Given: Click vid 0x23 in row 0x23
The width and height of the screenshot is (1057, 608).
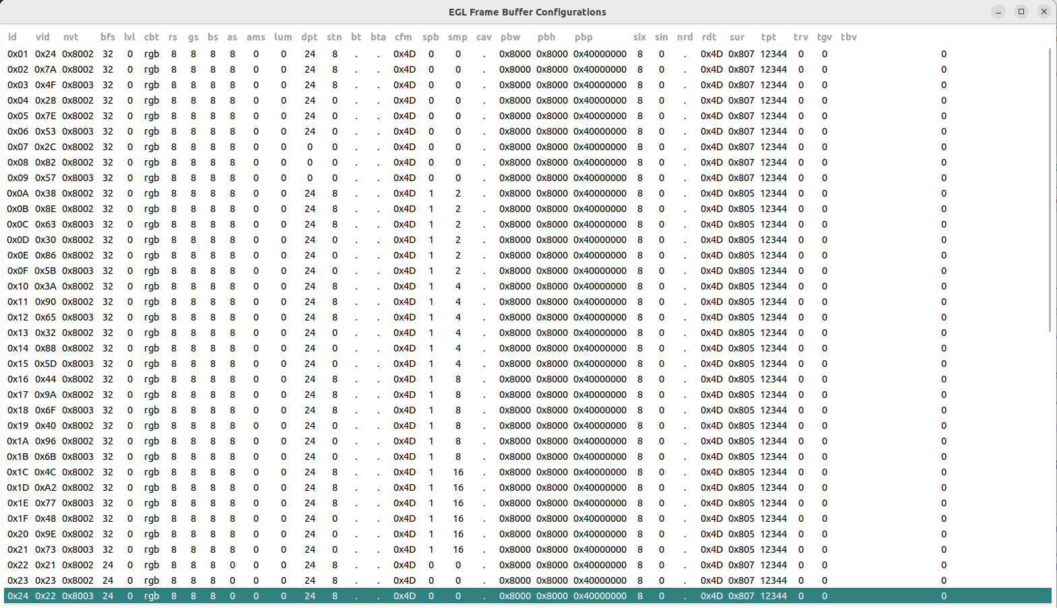Looking at the screenshot, I should point(46,580).
